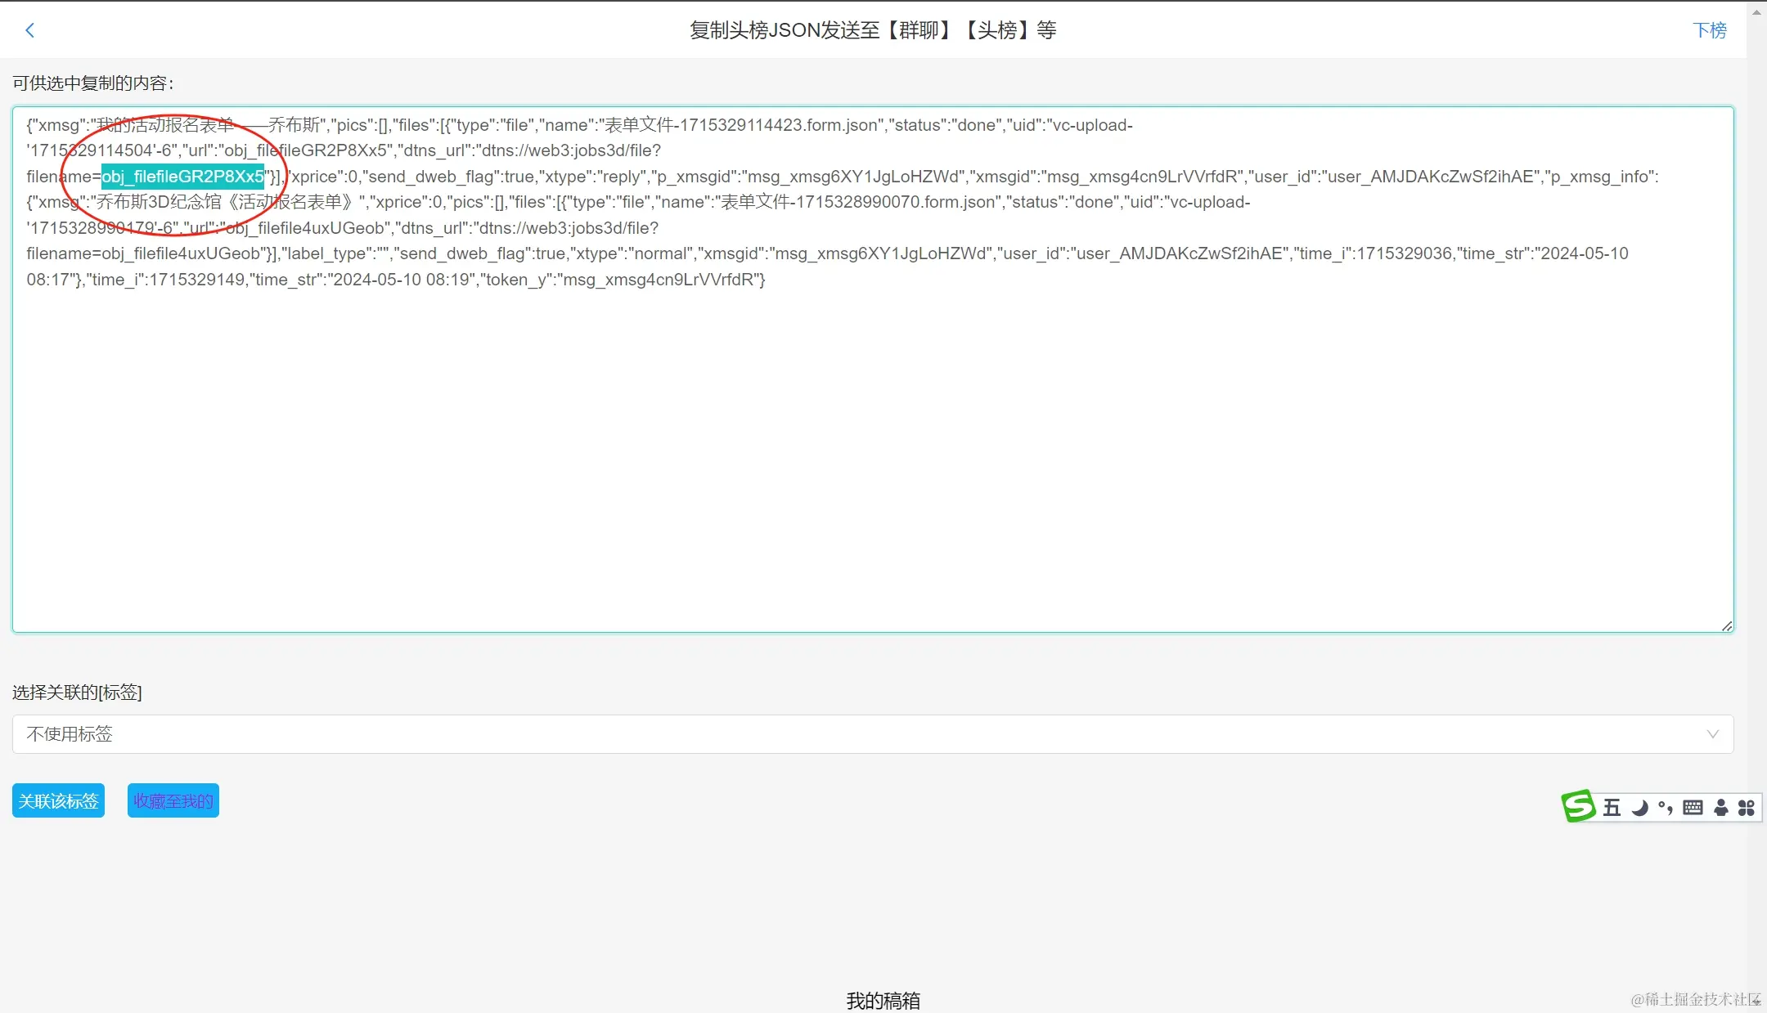Click the 我的稿箱 tab at bottom
Image resolution: width=1767 pixels, height=1013 pixels.
pyautogui.click(x=883, y=1000)
